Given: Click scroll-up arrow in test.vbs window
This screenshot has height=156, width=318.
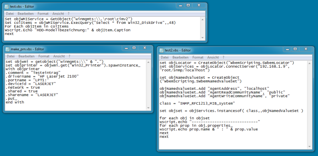Looking at the screenshot, I should tap(202, 19).
